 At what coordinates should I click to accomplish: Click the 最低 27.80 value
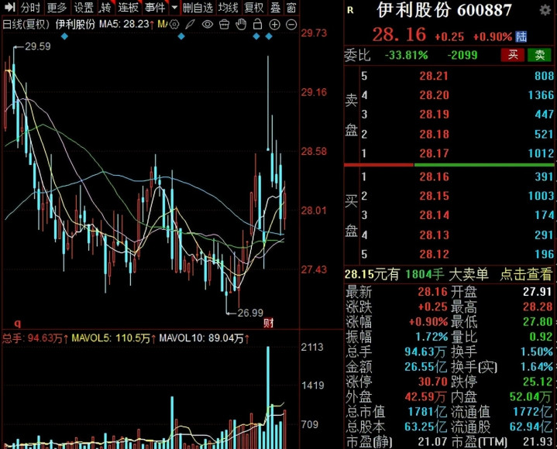click(x=538, y=321)
